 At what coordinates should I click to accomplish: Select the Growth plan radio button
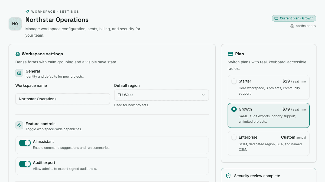(x=234, y=109)
